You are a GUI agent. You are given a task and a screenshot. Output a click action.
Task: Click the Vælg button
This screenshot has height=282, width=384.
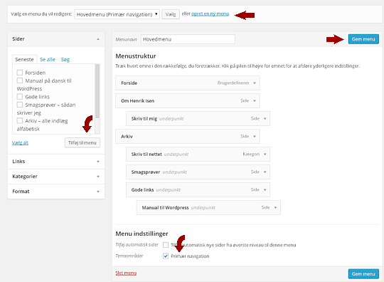click(x=171, y=14)
